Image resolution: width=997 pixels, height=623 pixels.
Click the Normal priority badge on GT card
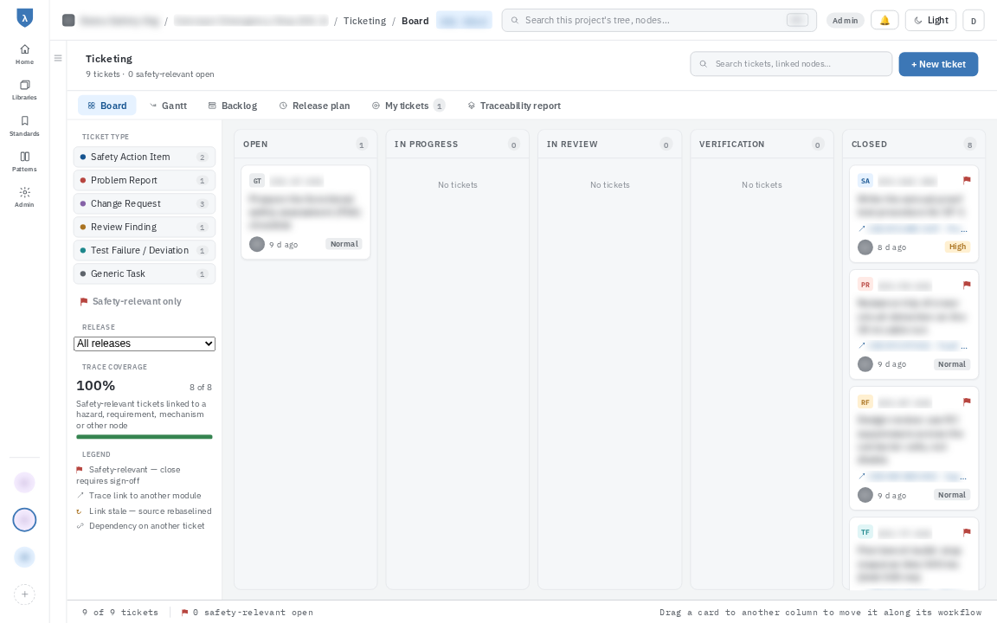point(344,244)
